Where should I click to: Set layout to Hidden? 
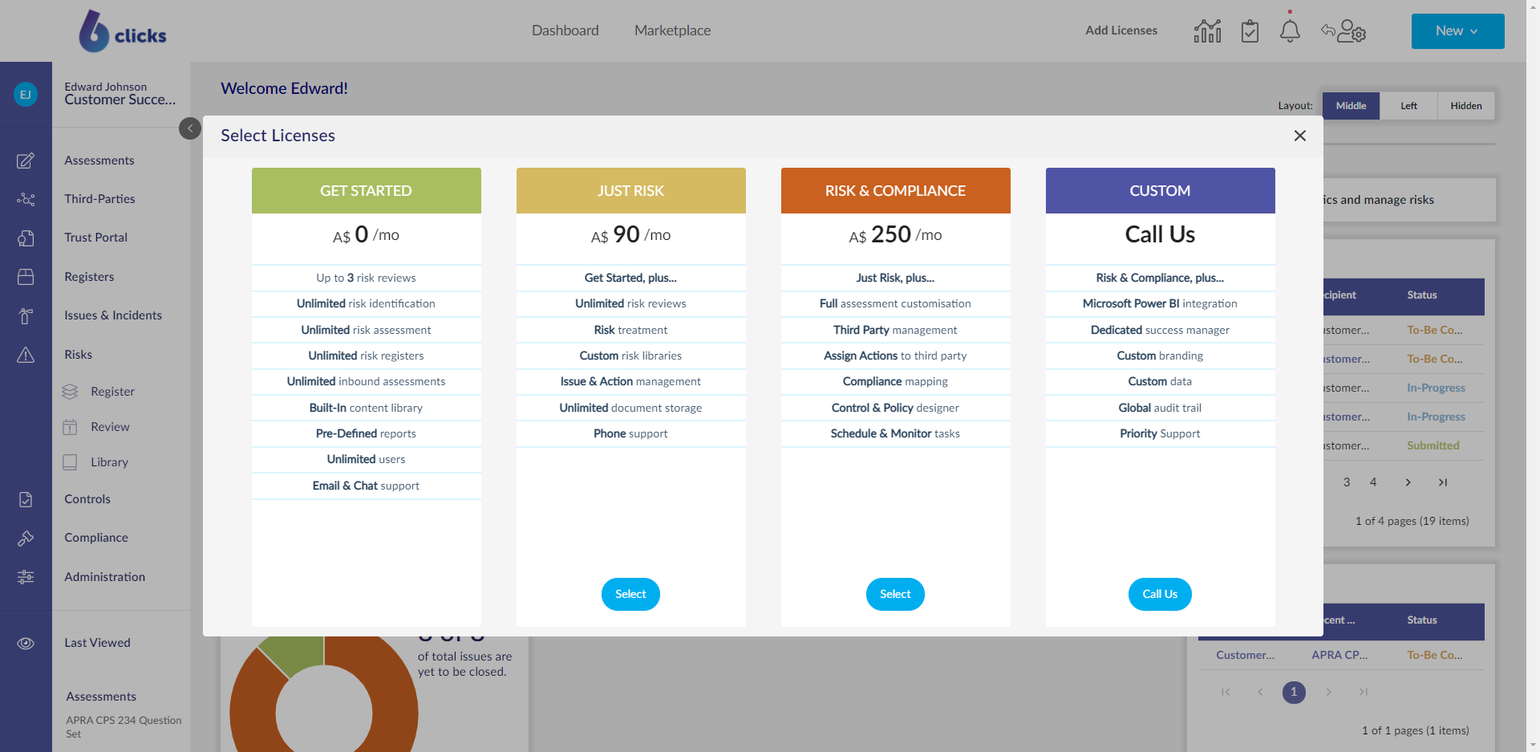coord(1466,106)
